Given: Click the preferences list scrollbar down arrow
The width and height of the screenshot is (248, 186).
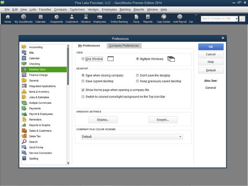Looking at the screenshot, I should [x=68, y=163].
